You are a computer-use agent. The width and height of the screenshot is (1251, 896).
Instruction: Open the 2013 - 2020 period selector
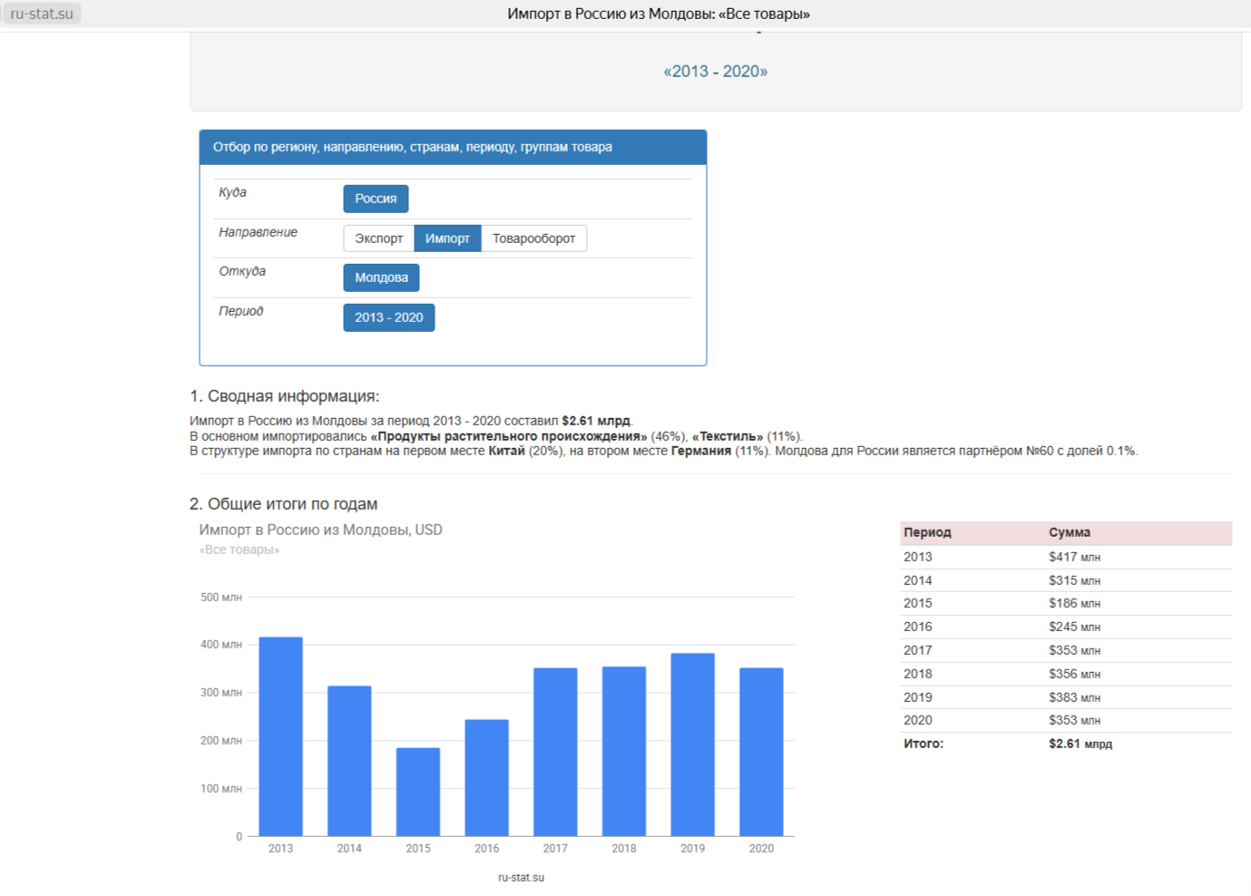point(388,317)
